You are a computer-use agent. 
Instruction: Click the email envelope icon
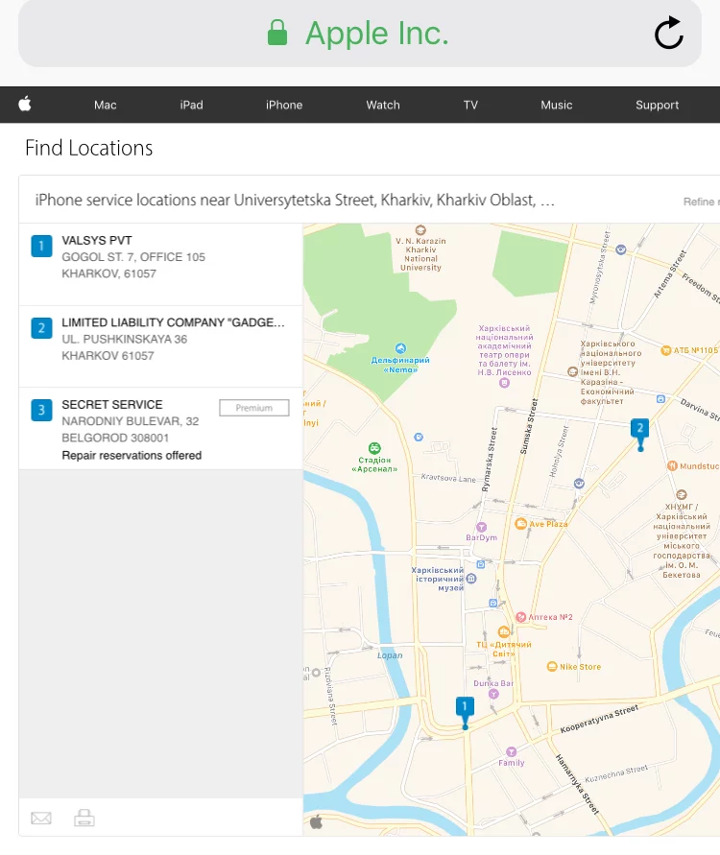(40, 819)
